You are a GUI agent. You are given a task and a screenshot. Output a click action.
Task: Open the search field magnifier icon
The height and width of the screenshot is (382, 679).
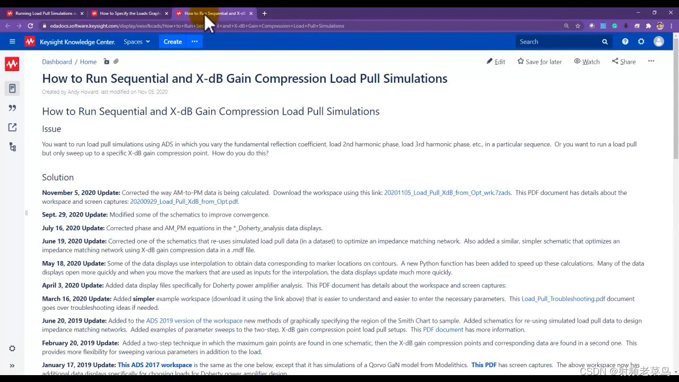point(605,41)
